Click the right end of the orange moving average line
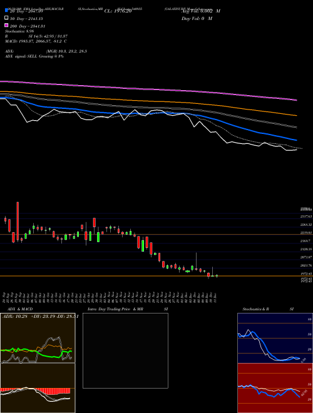Screen dimensions: 313x413 pos(296,115)
